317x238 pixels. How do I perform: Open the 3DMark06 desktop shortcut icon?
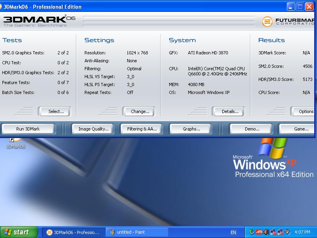(x=15, y=141)
